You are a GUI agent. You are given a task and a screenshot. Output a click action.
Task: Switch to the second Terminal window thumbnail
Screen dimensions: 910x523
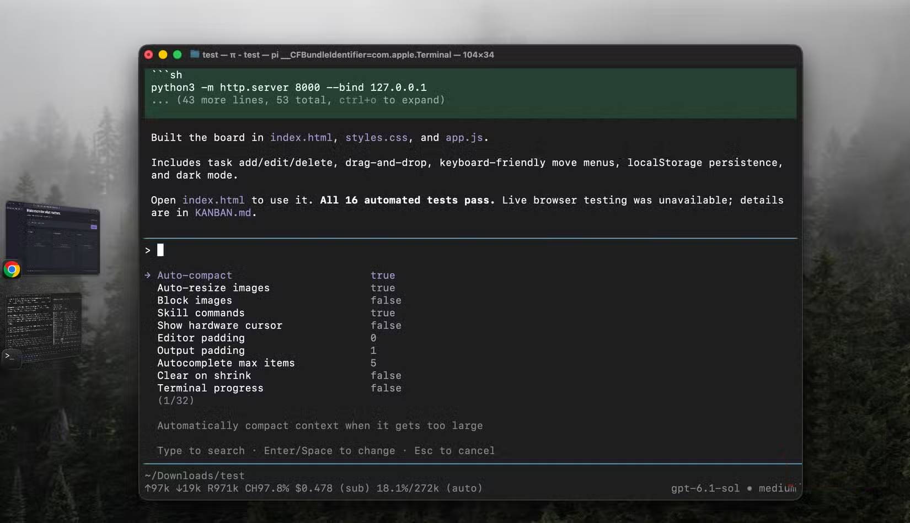pos(45,326)
